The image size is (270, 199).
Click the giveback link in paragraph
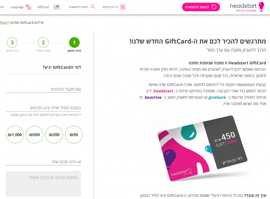[x=217, y=97]
